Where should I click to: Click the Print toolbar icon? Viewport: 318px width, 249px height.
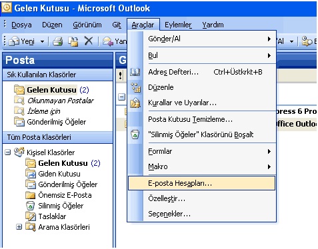tap(57, 41)
